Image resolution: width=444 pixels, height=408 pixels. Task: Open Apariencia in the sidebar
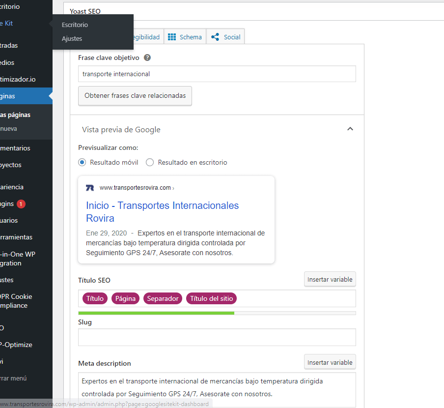click(26, 187)
